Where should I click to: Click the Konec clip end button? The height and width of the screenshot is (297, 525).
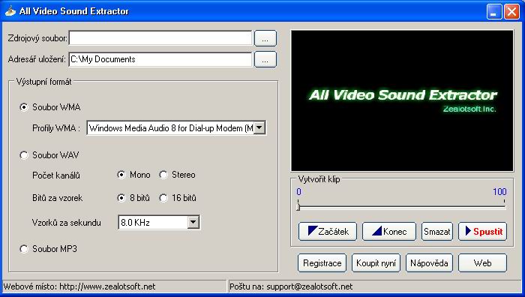[389, 231]
